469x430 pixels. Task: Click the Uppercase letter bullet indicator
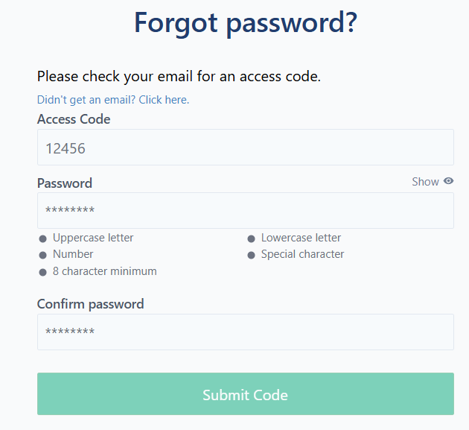pos(42,238)
